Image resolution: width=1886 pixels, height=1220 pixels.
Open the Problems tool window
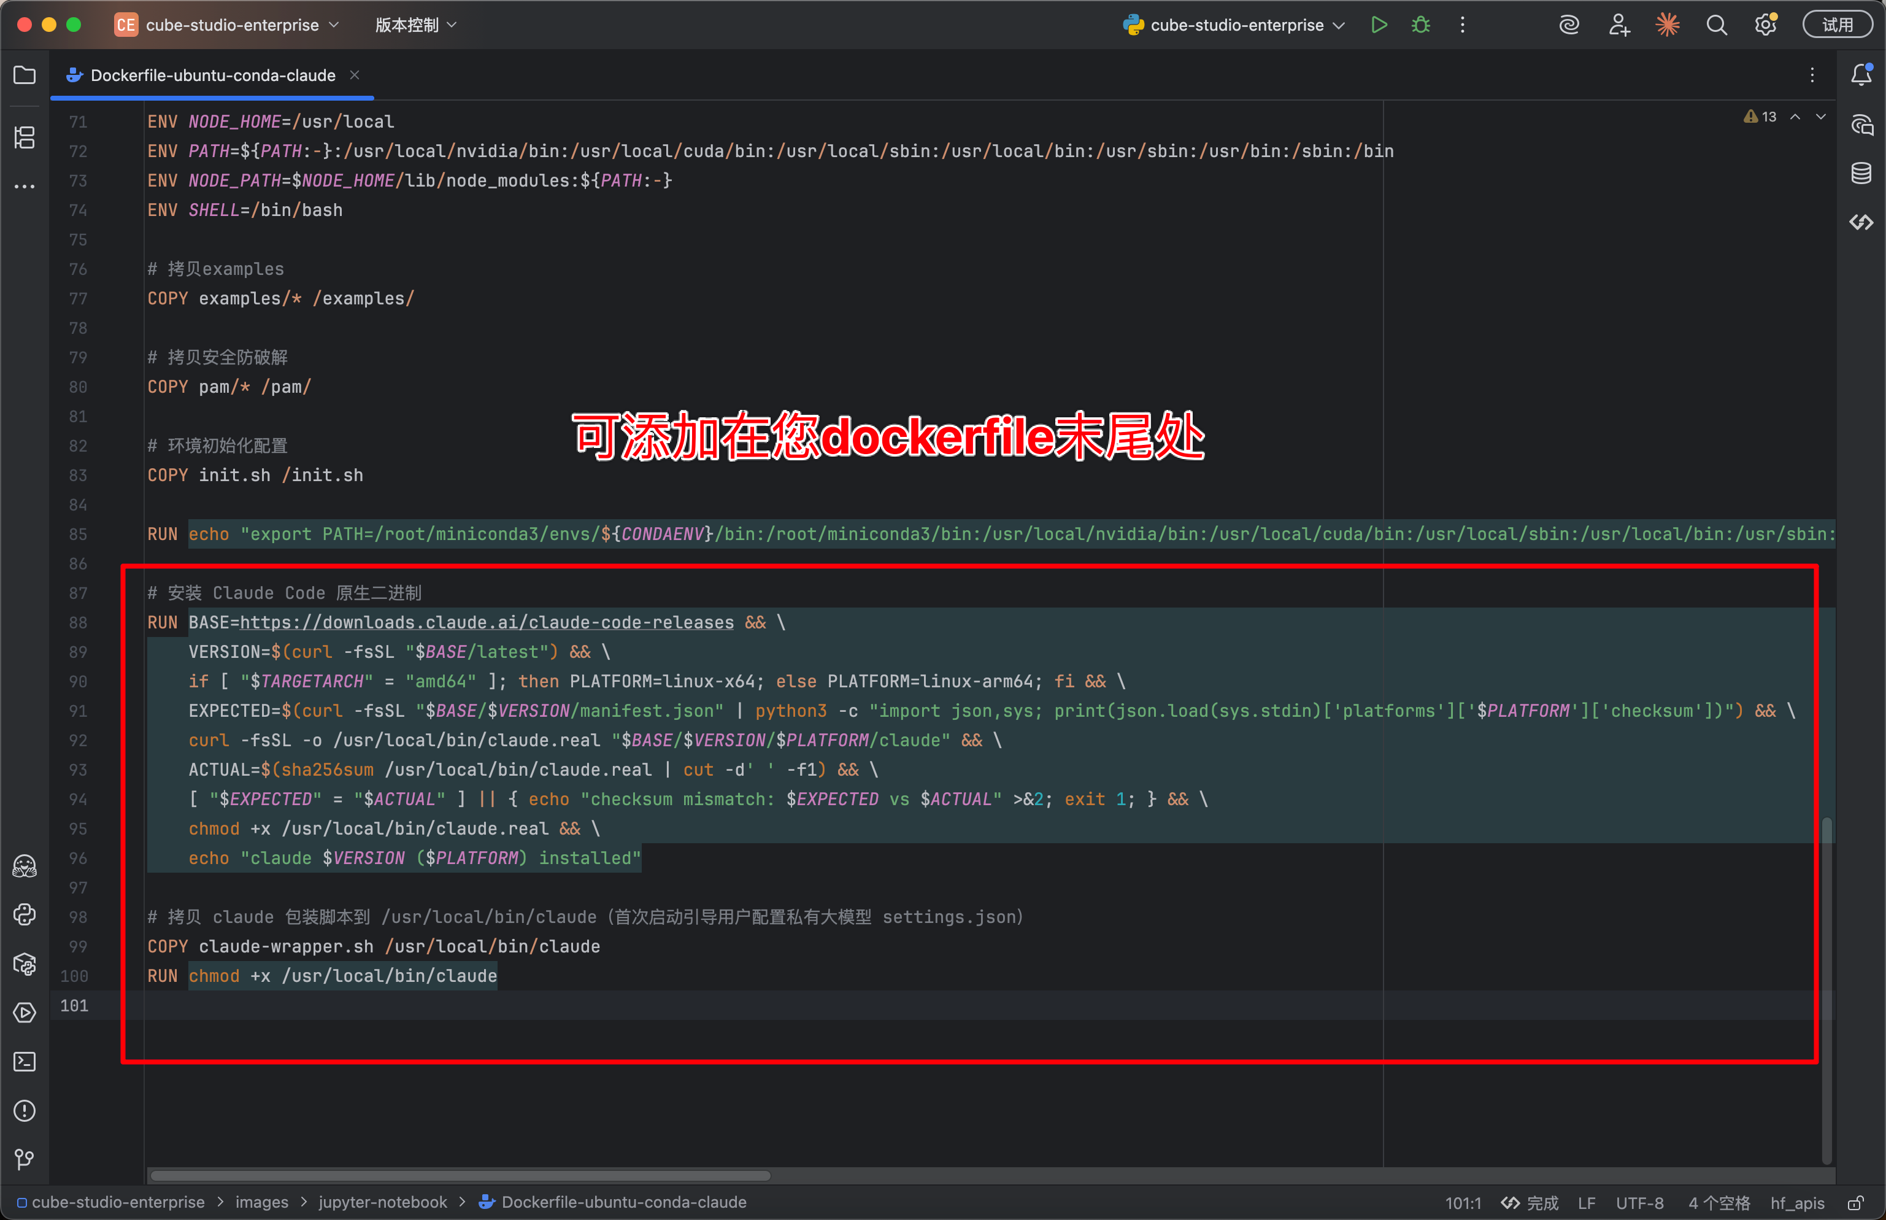[25, 1111]
